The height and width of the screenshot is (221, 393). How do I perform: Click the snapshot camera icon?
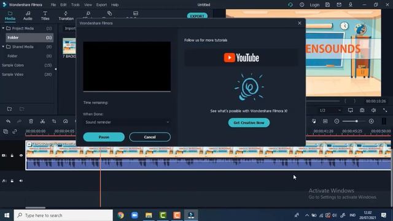click(x=362, y=110)
